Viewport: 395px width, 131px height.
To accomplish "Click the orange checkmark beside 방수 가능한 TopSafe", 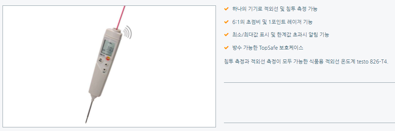I will click(226, 48).
